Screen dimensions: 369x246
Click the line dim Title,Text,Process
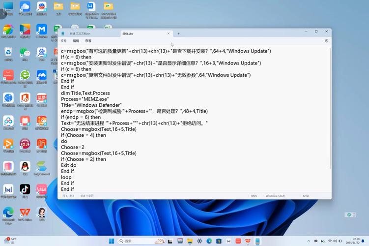(x=85, y=93)
